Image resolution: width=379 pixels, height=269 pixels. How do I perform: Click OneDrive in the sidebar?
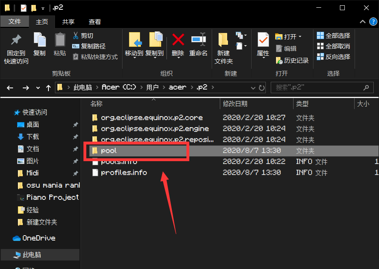pos(39,238)
